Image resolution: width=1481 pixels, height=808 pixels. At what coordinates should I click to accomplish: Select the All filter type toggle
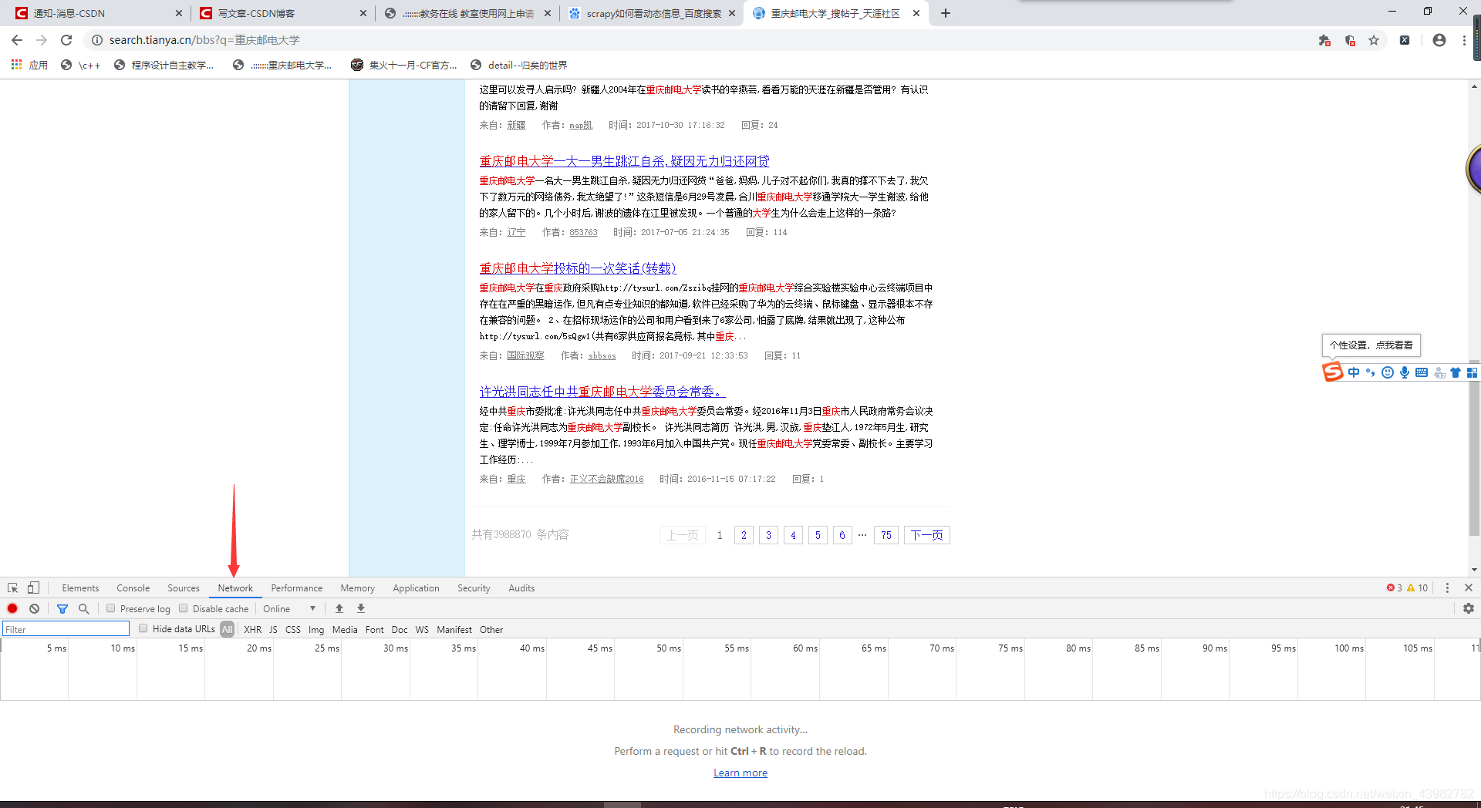coord(227,629)
